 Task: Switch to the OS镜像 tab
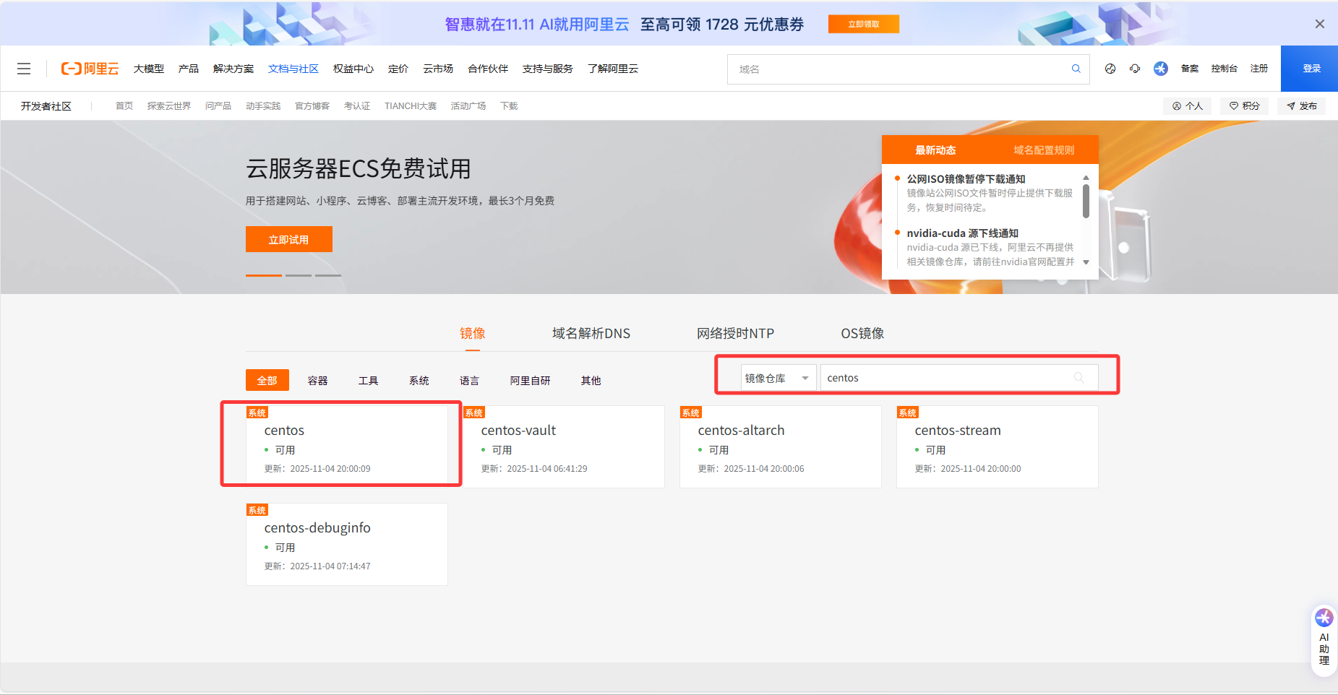[862, 333]
